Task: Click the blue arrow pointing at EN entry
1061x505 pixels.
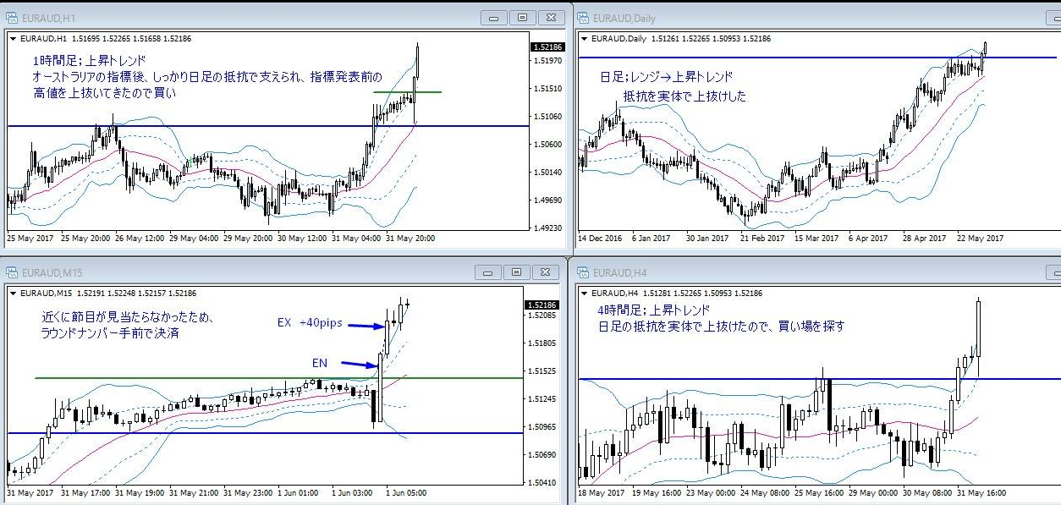Action: pos(360,365)
